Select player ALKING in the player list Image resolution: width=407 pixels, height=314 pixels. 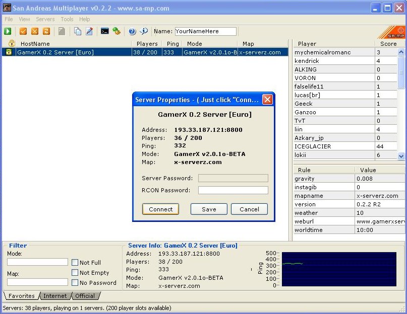(x=345, y=69)
